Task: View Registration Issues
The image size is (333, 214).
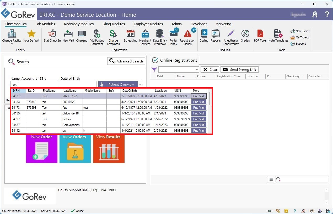Action: point(187,37)
